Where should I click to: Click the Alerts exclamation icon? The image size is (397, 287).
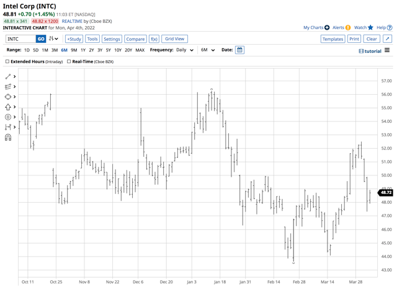point(348,27)
